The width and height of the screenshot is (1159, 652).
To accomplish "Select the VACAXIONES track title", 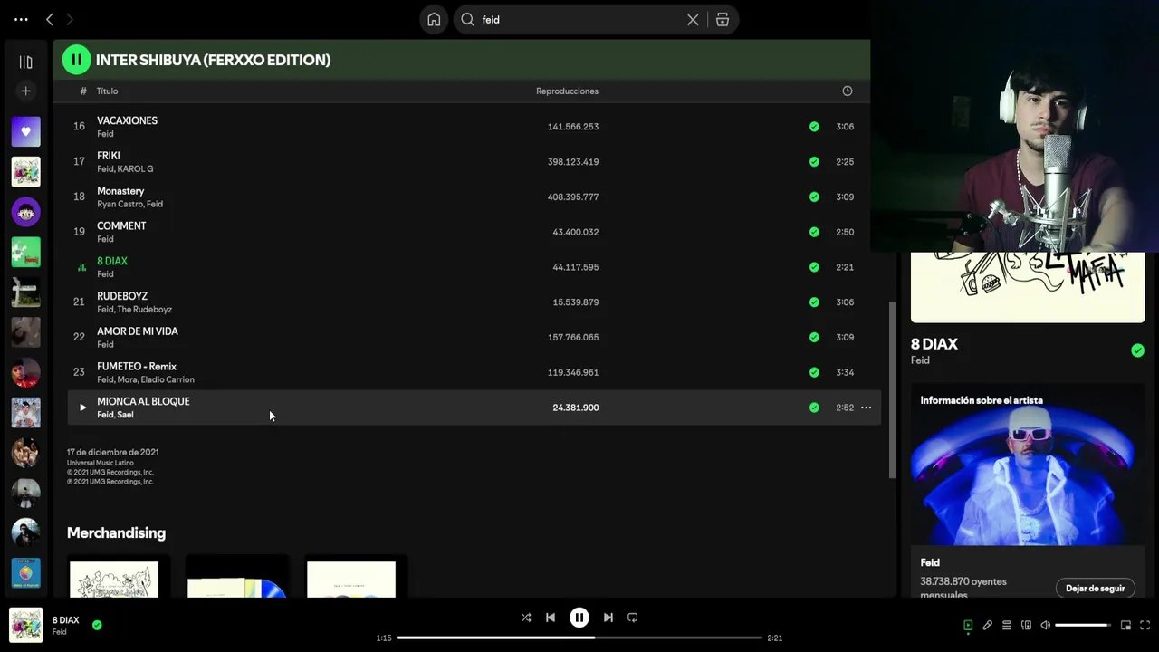I will click(x=127, y=120).
